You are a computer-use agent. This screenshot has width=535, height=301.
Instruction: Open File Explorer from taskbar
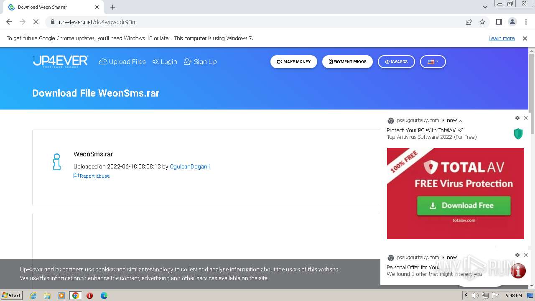(x=47, y=296)
